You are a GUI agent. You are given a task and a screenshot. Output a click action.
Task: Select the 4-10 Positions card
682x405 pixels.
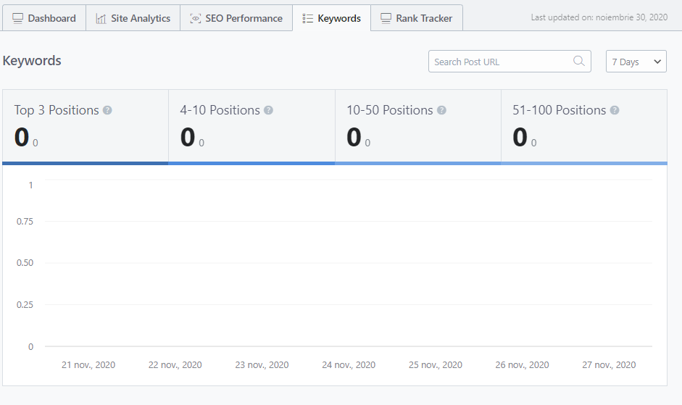(251, 127)
